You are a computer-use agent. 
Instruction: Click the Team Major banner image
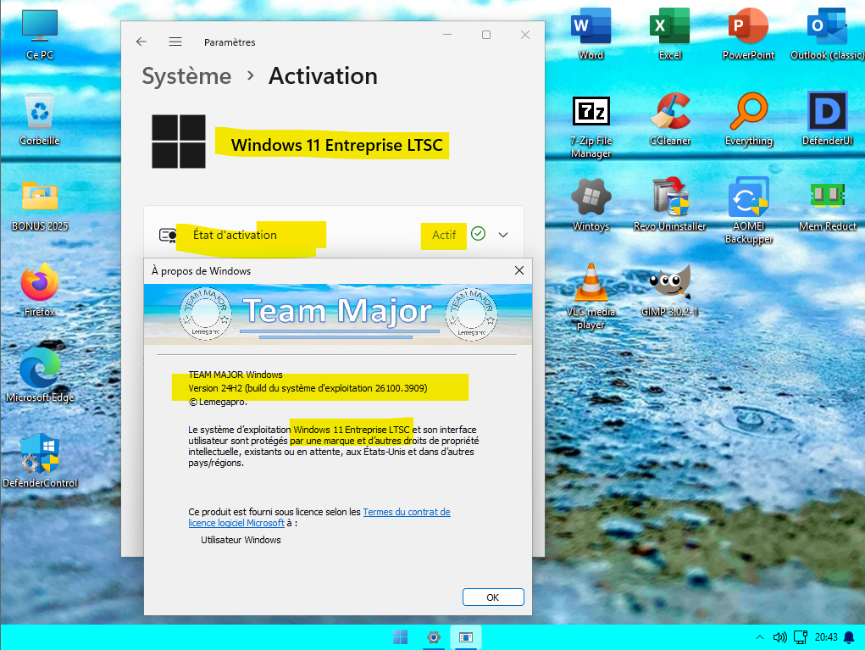[x=338, y=314]
